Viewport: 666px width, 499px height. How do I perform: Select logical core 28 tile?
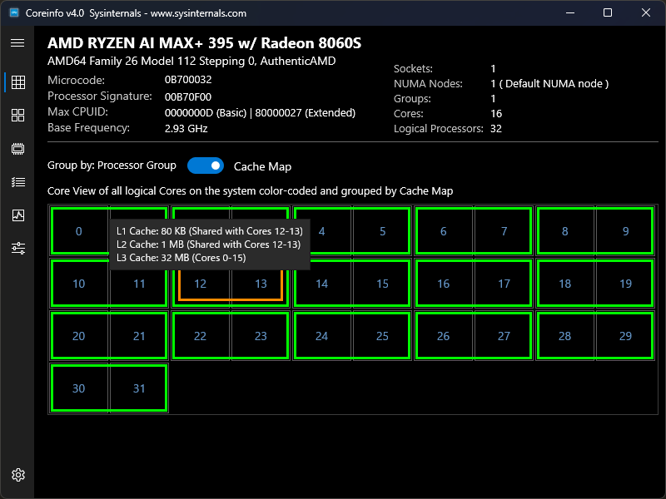[x=564, y=336]
